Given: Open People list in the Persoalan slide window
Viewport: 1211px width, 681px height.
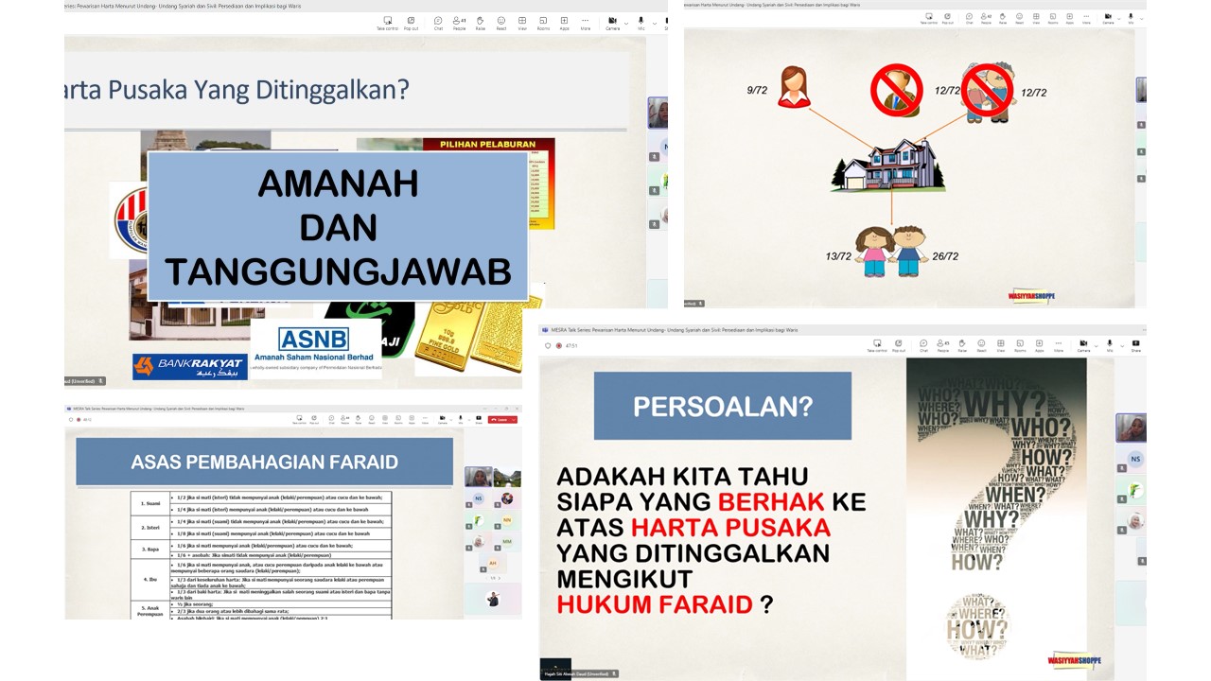Looking at the screenshot, I should point(943,345).
